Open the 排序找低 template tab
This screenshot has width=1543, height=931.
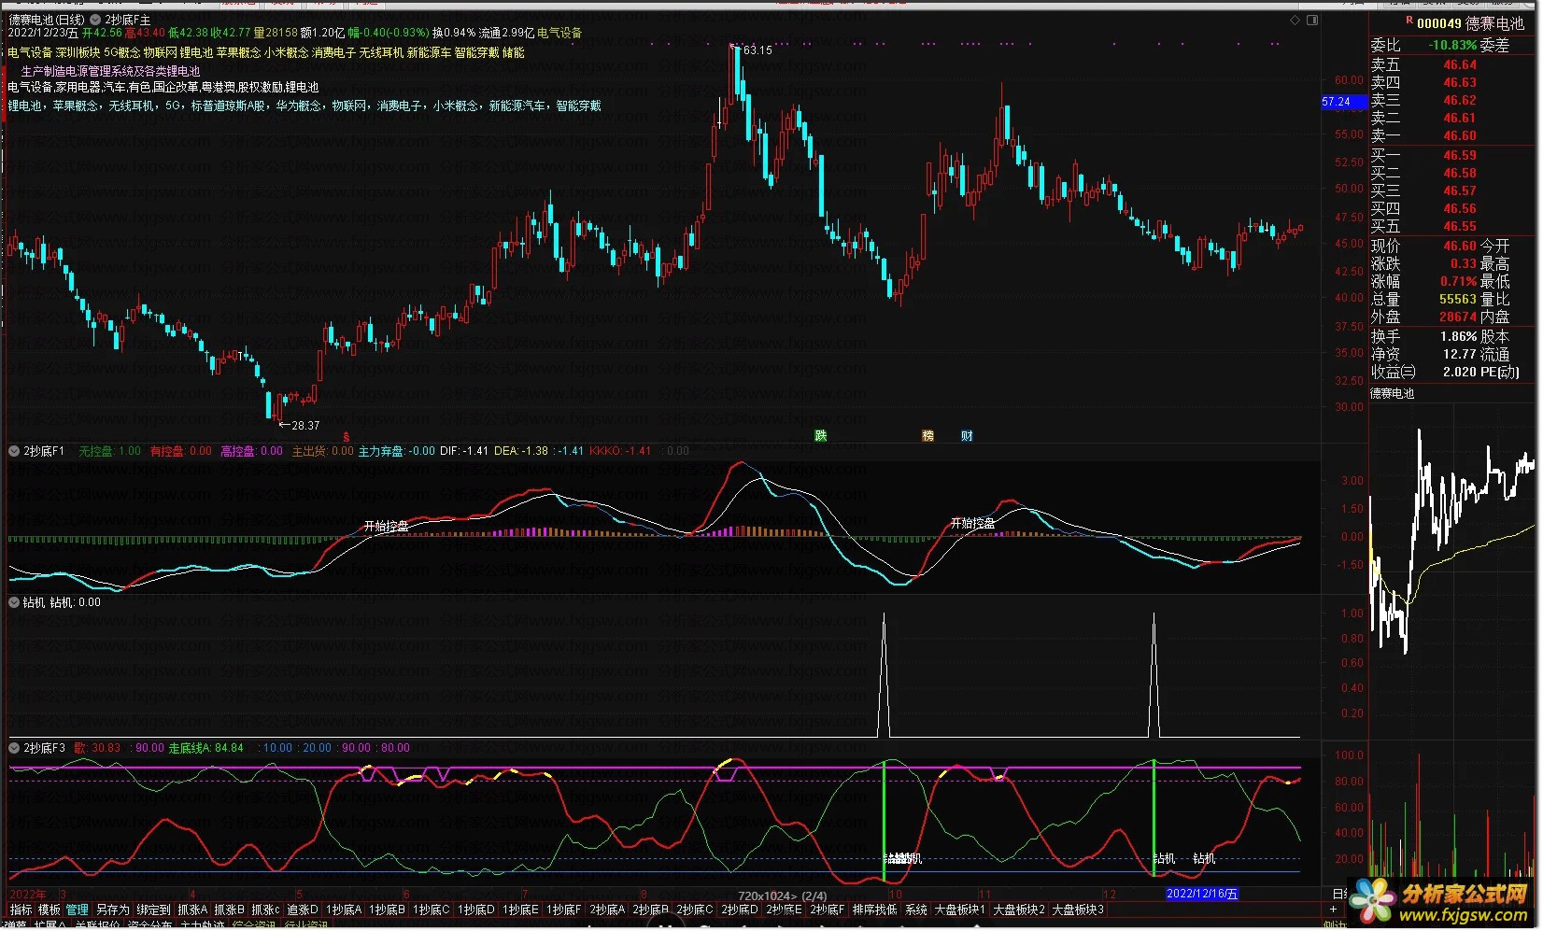(875, 910)
